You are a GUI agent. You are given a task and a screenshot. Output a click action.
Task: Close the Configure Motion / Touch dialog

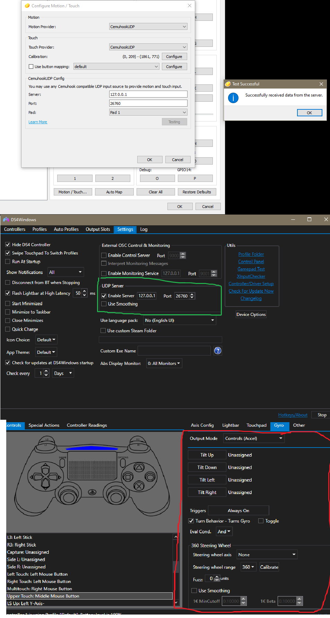coord(190,6)
